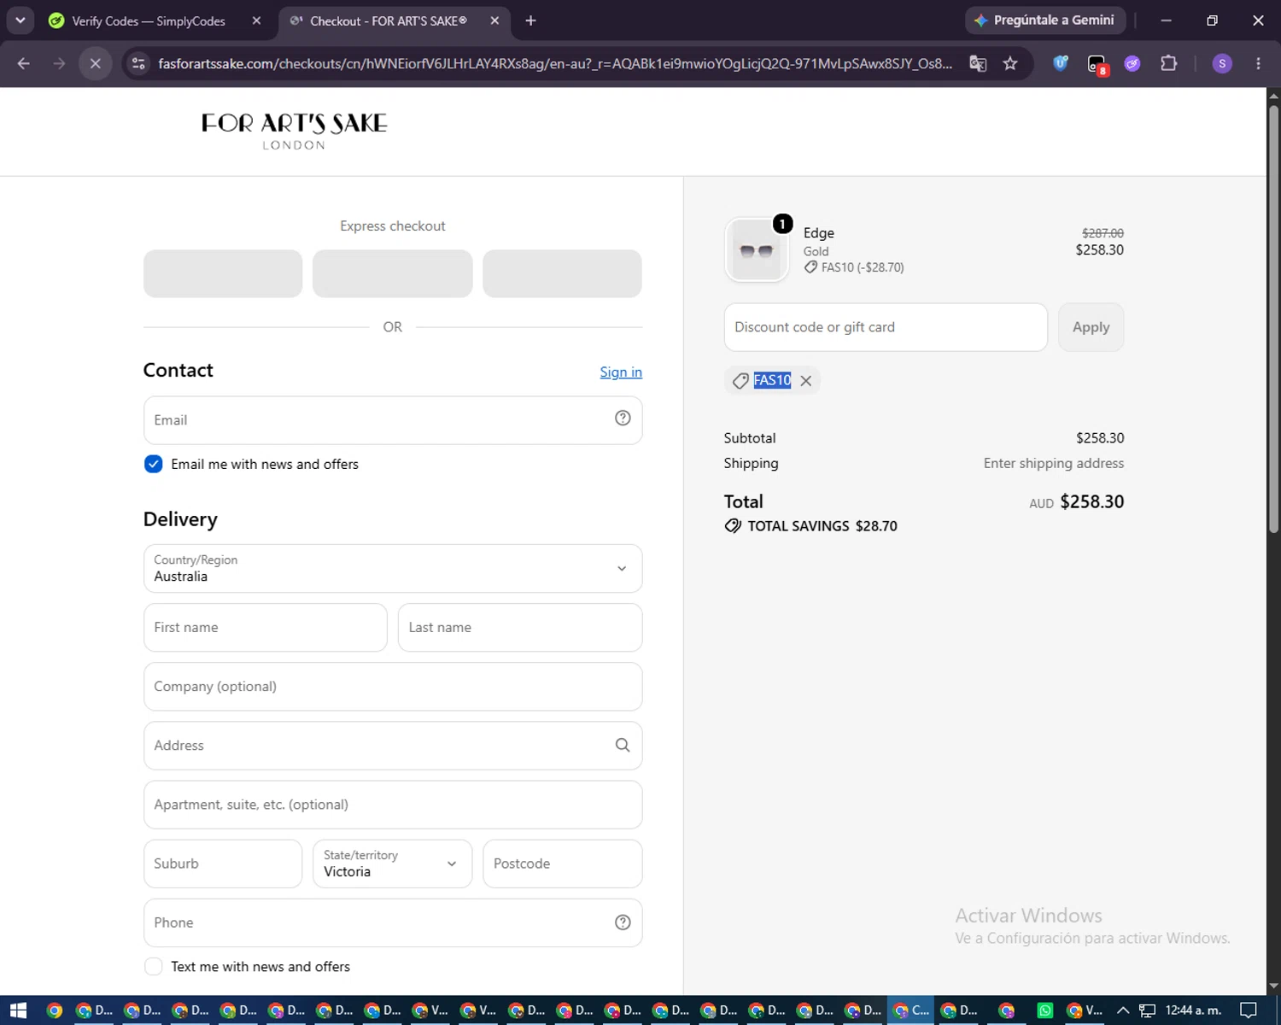Click the struck-through $287.00 price
The width and height of the screenshot is (1281, 1025).
tap(1103, 233)
